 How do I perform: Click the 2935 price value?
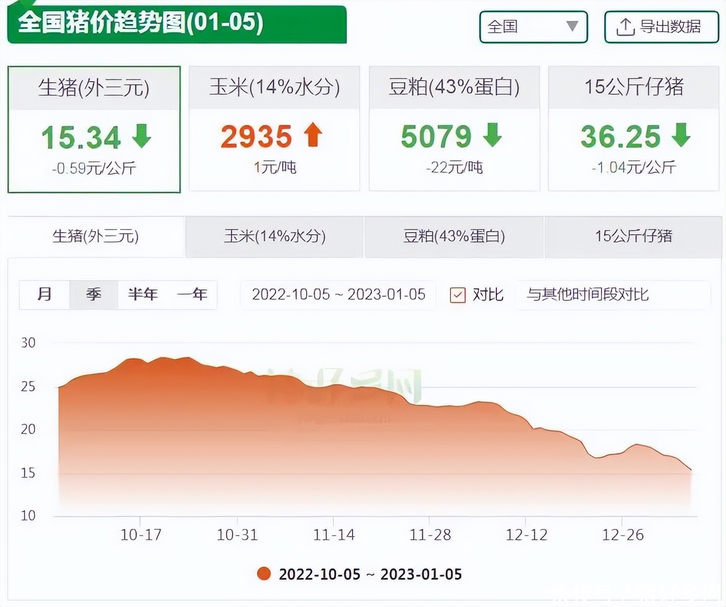(x=256, y=136)
